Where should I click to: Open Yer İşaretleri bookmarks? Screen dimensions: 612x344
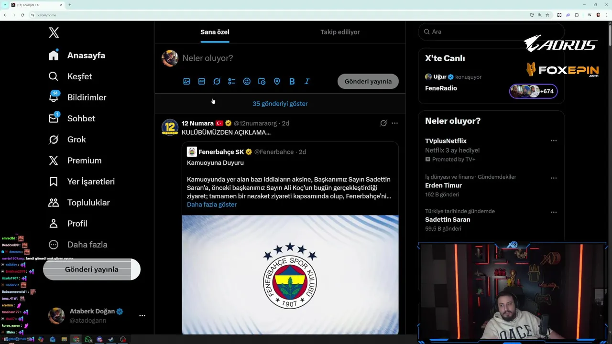(81, 182)
